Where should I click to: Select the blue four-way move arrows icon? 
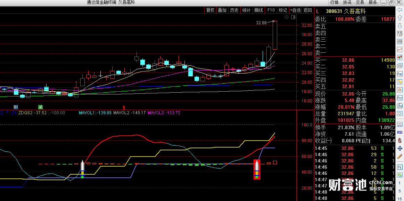pyautogui.click(x=400, y=148)
